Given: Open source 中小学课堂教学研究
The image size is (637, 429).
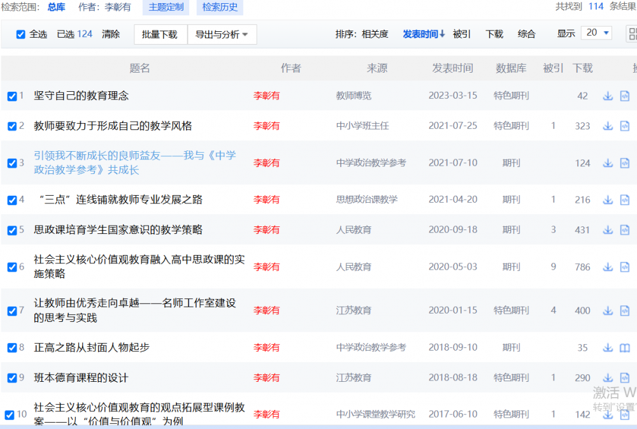Looking at the screenshot, I should click(376, 414).
